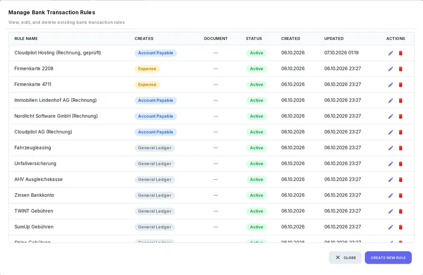Screen dimensions: 423x275
Task: Select the Updated column header
Action: pyautogui.click(x=334, y=38)
